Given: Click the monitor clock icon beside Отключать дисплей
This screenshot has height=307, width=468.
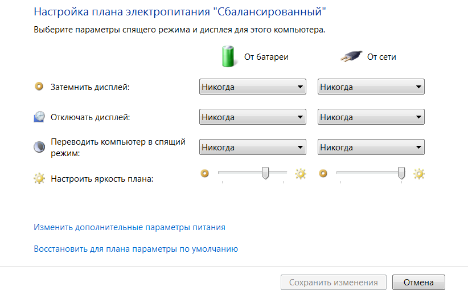Looking at the screenshot, I should (39, 117).
